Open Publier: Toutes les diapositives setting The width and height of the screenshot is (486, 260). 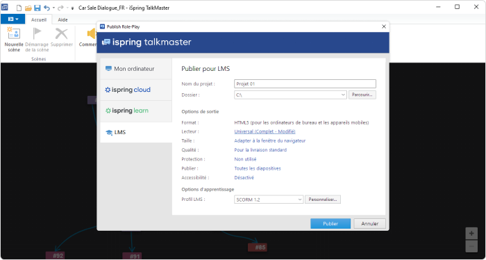(x=258, y=168)
